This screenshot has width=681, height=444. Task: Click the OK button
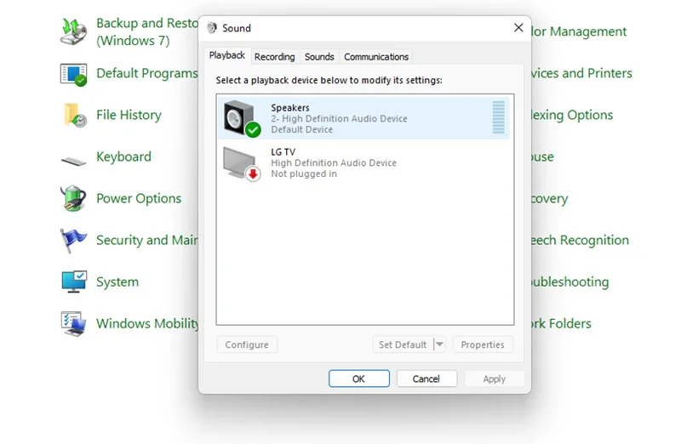pyautogui.click(x=358, y=379)
